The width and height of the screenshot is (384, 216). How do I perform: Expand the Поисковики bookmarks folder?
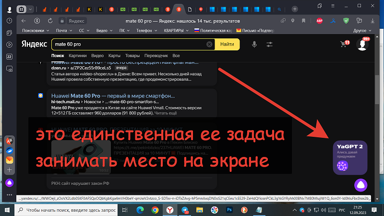36,31
